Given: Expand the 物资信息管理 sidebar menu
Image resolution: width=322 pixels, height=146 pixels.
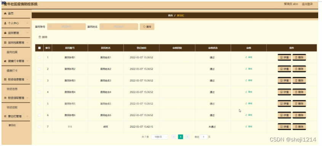Looking at the screenshot, I should (16, 79).
